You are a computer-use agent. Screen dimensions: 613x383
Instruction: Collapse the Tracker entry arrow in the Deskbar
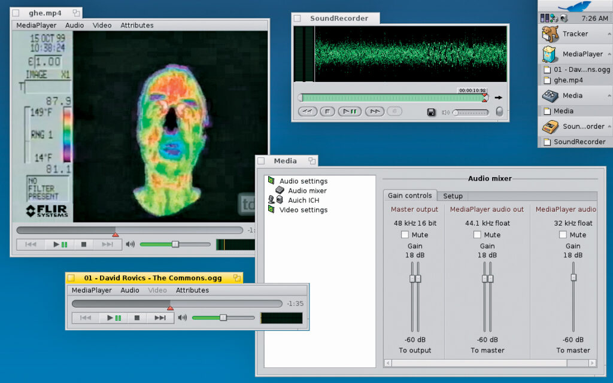click(608, 34)
